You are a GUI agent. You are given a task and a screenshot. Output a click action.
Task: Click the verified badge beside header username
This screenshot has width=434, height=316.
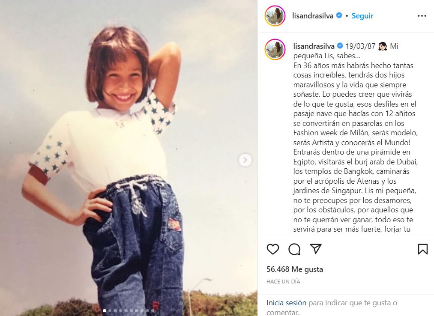point(339,15)
